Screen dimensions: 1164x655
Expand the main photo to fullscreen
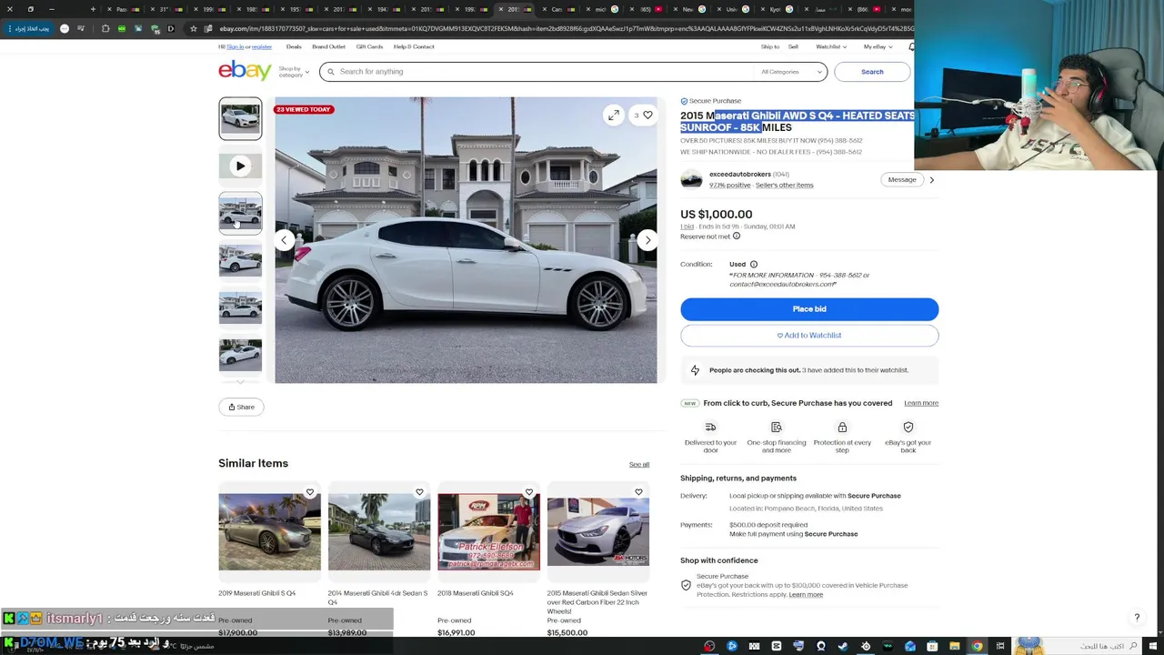[x=614, y=116]
